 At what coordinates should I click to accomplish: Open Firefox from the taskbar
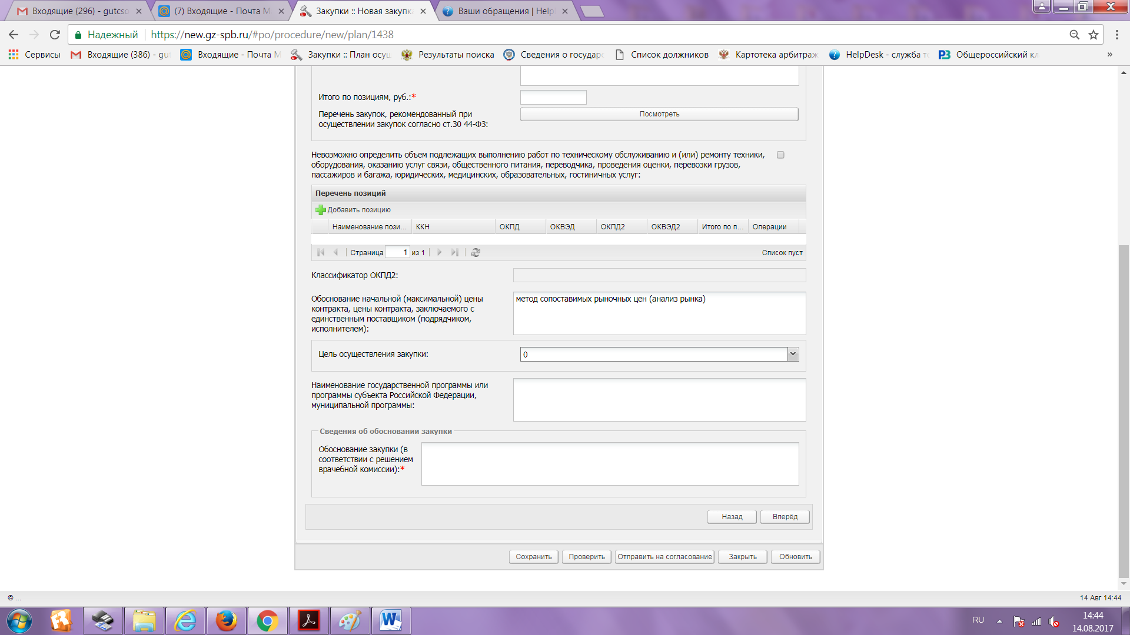point(226,621)
